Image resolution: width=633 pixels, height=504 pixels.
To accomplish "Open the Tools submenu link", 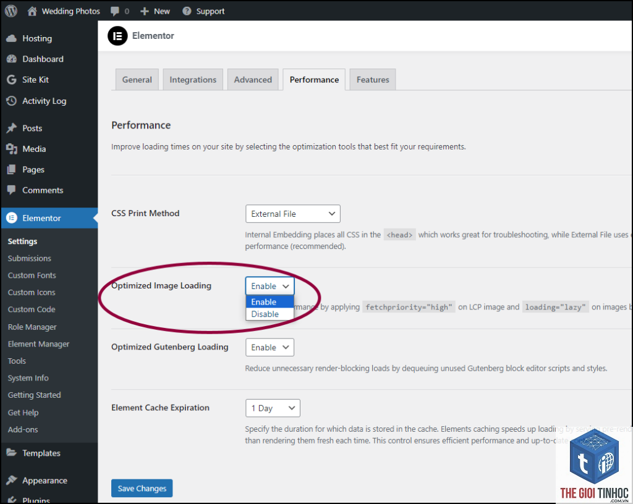I will coord(17,361).
